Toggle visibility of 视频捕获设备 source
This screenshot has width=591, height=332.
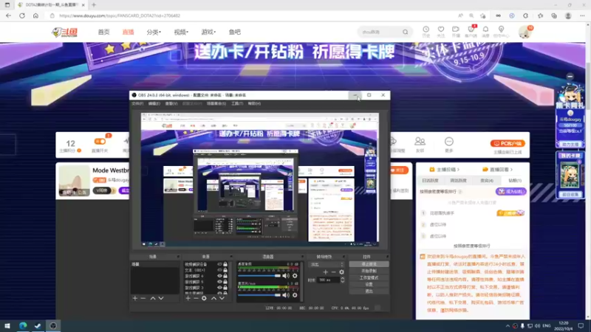tap(219, 264)
